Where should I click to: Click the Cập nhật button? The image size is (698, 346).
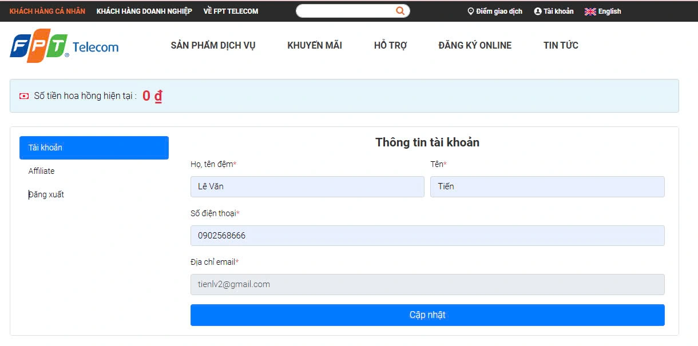coord(427,315)
